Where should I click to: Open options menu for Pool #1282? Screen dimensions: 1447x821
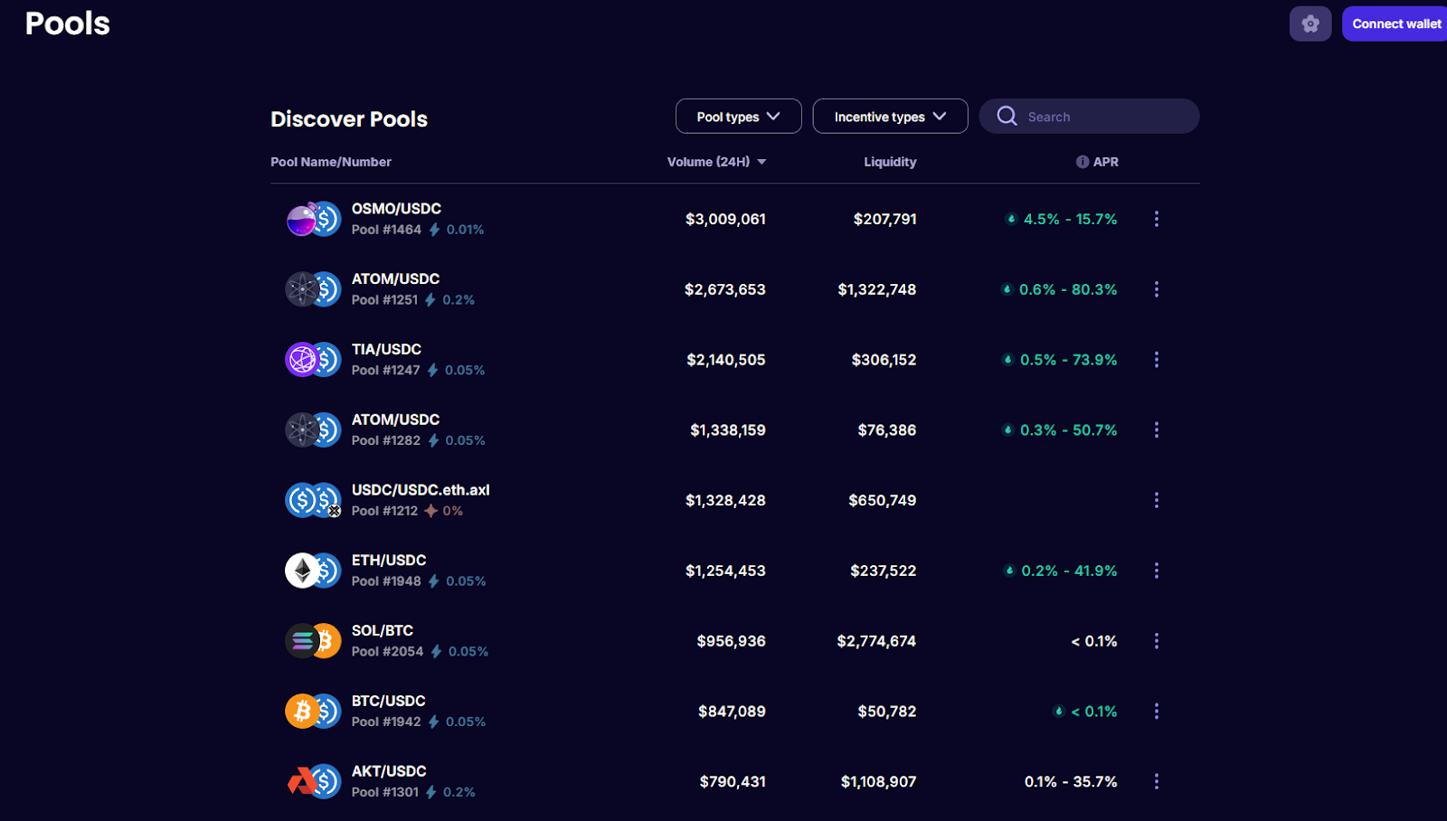(x=1156, y=429)
